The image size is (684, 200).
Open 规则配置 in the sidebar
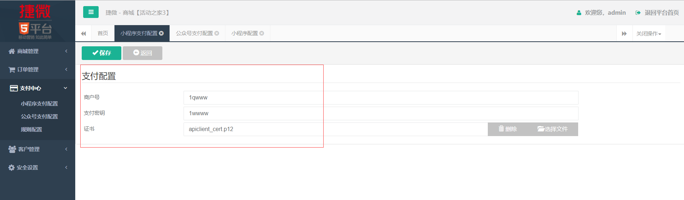31,129
